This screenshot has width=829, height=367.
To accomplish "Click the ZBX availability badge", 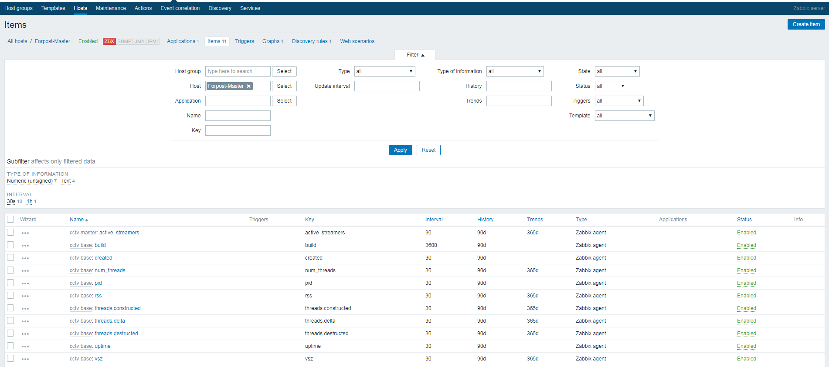I will (109, 41).
